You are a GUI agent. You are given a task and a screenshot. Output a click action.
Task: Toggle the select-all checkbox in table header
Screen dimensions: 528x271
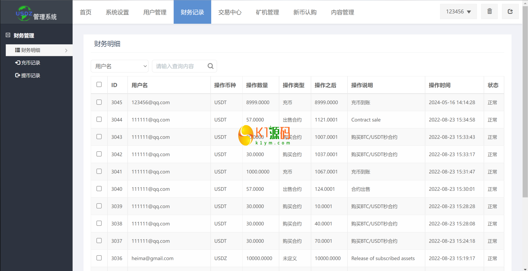click(99, 85)
